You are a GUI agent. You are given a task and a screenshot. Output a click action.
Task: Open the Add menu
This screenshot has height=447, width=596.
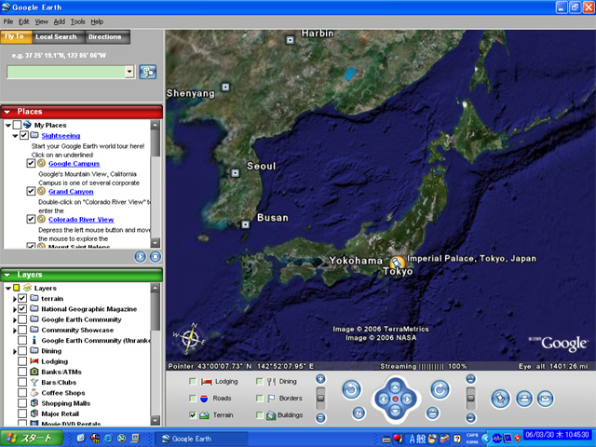tap(60, 21)
